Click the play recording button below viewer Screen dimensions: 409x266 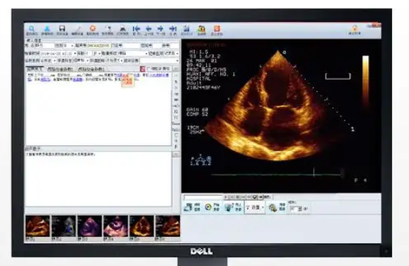(212, 208)
